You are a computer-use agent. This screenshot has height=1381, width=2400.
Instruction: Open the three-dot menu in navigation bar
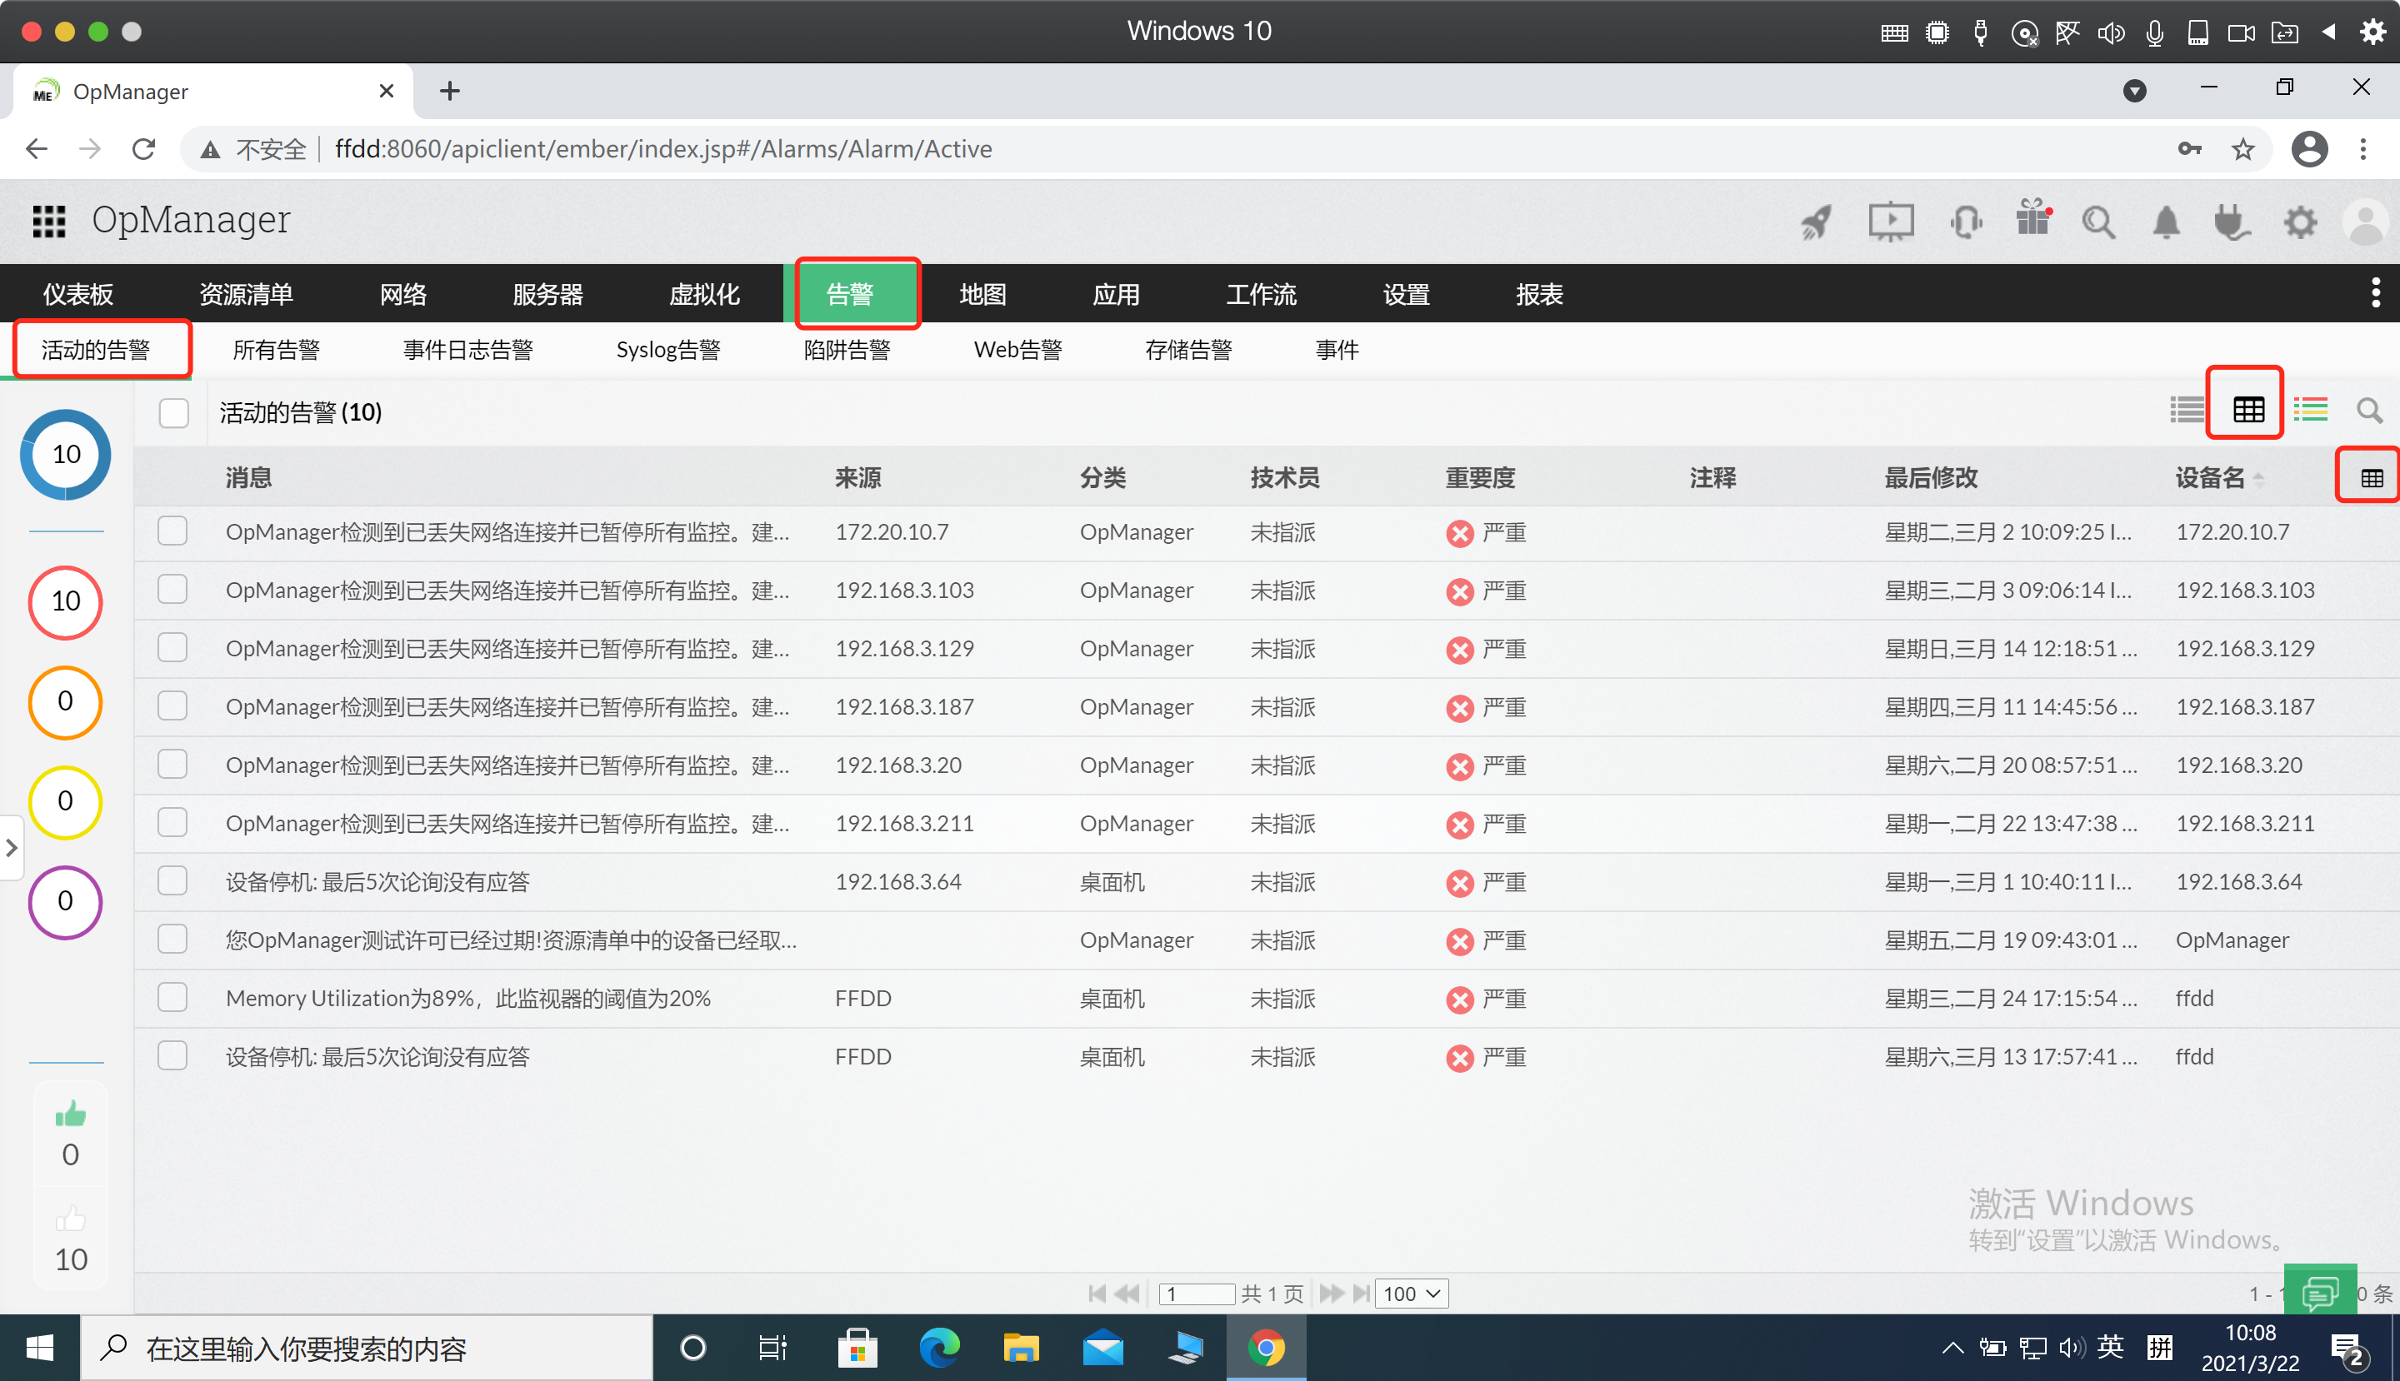tap(2375, 293)
